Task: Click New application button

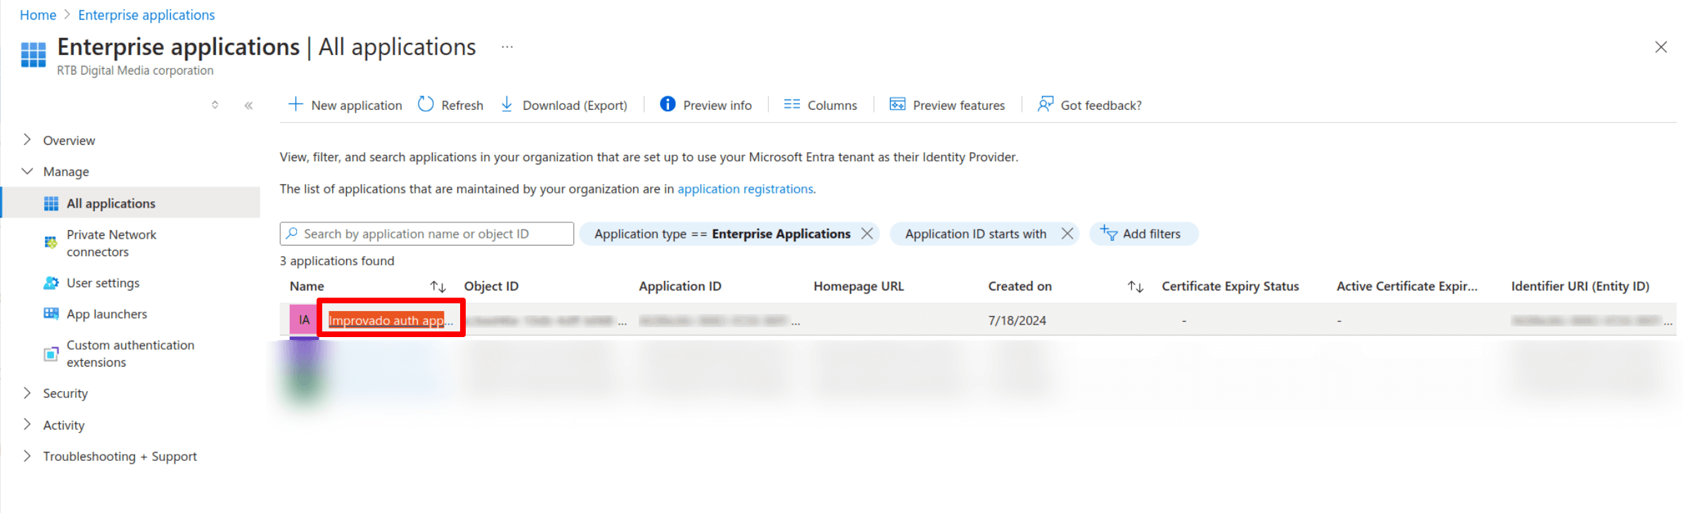Action: click(345, 105)
